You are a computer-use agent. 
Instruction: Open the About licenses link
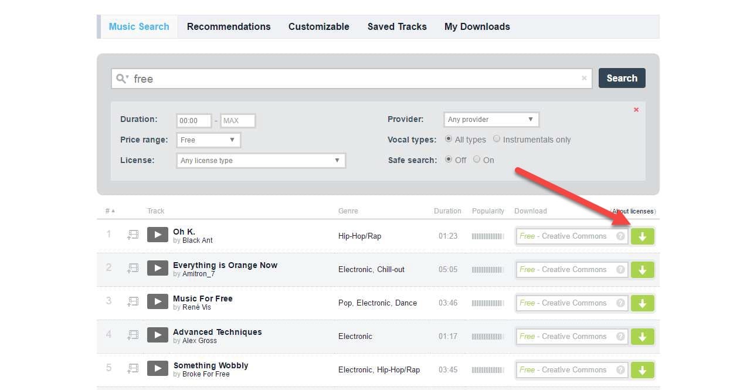(633, 211)
